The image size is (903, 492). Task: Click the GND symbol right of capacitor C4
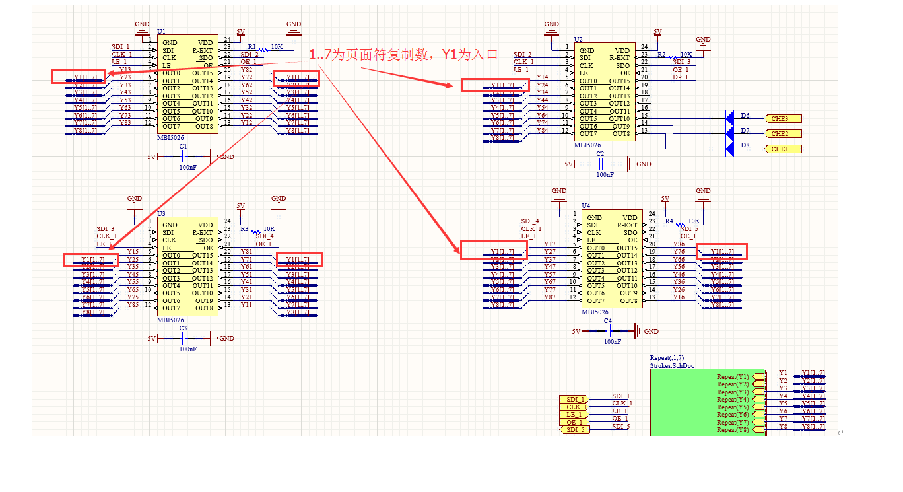point(646,331)
